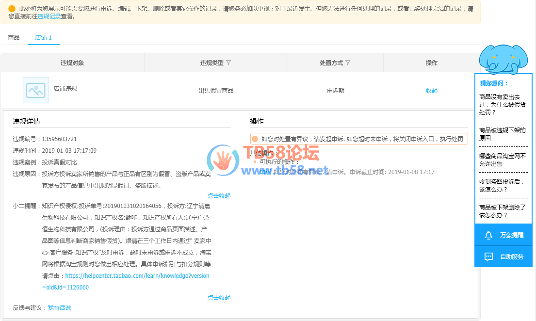Click the 猜您想问 heading
Viewport: 536px width, 321px height.
coord(494,83)
